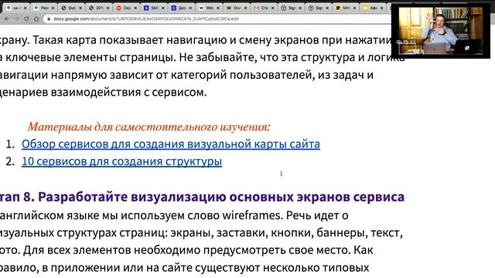Close the '201' tab

pos(108,8)
